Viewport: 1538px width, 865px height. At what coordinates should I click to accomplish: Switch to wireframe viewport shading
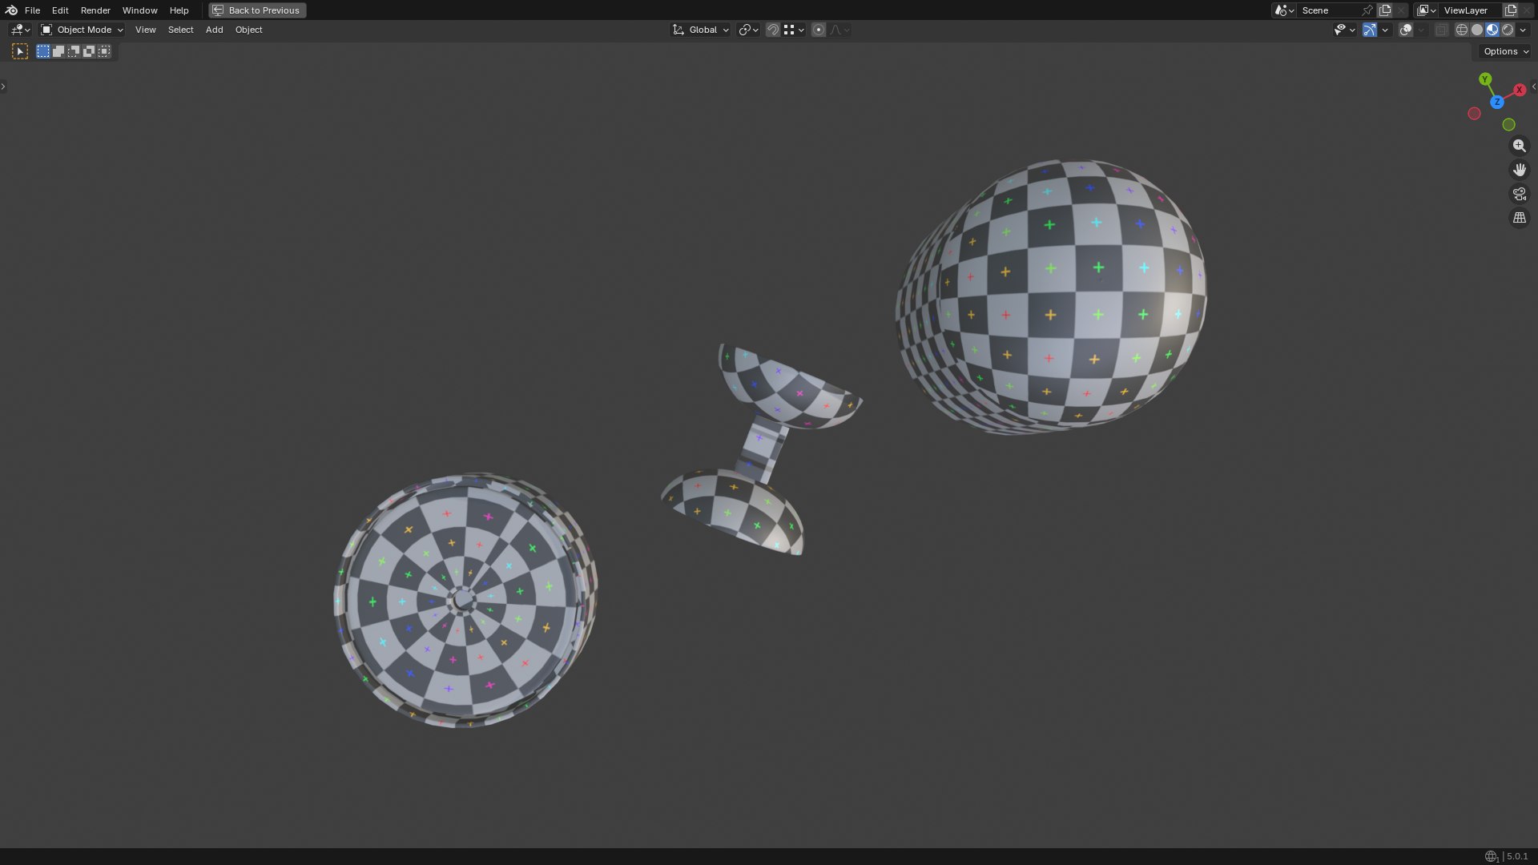pos(1462,30)
